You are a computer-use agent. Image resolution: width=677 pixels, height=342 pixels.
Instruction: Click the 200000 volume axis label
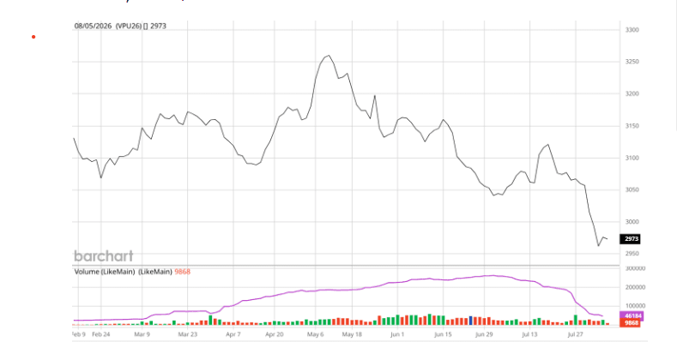635,287
